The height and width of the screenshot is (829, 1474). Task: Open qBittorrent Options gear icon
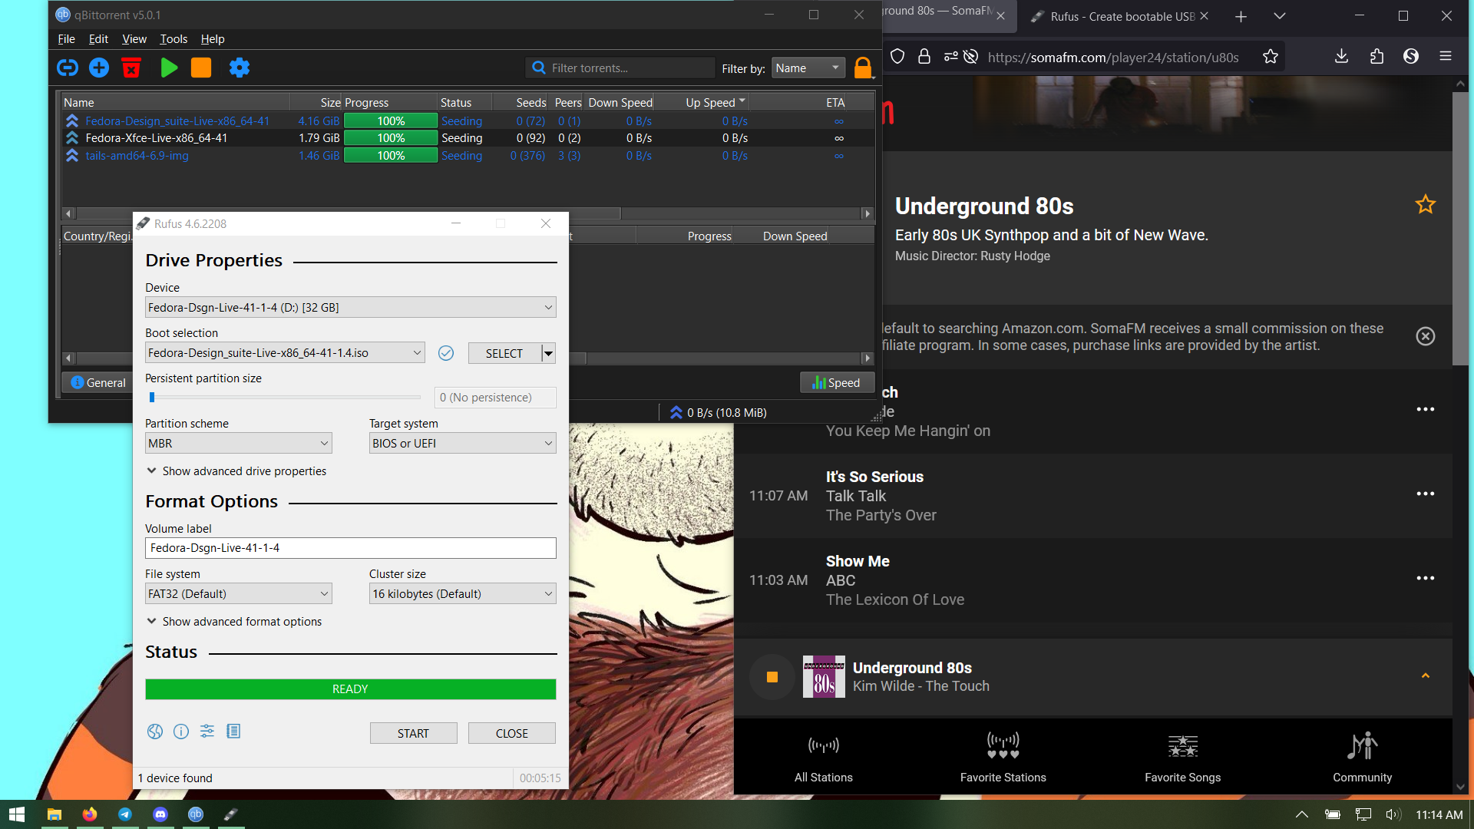pyautogui.click(x=240, y=68)
